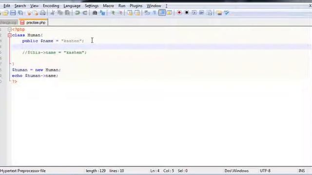Collapse the <?php fold marker

(9, 30)
